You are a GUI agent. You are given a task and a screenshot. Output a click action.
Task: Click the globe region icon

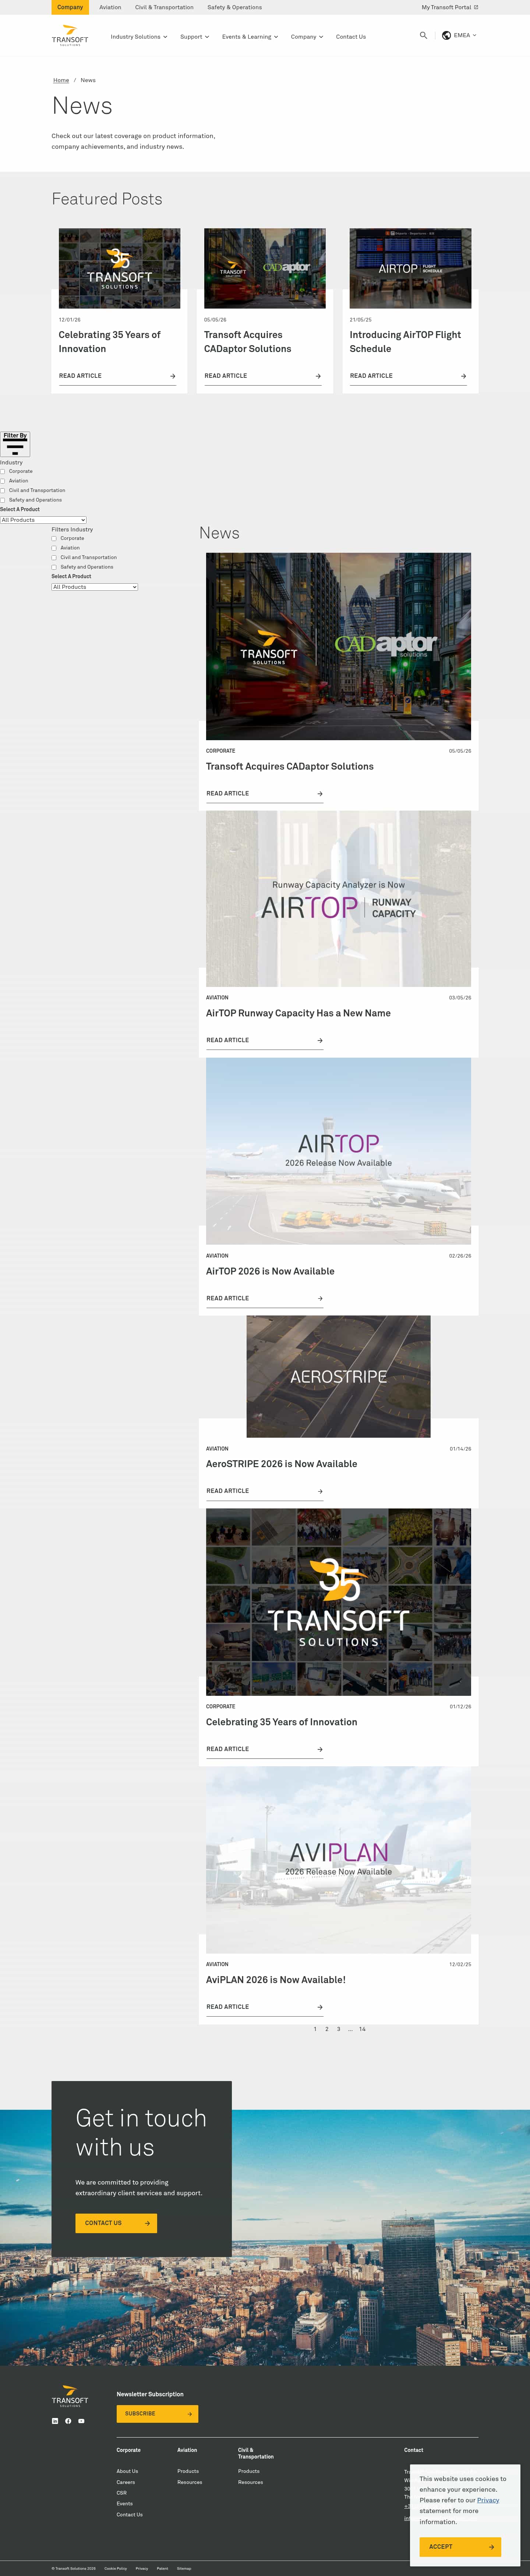(446, 35)
